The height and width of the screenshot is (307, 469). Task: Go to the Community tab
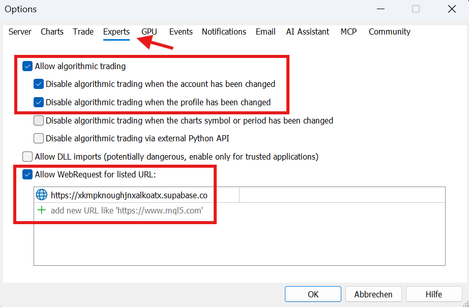(390, 32)
